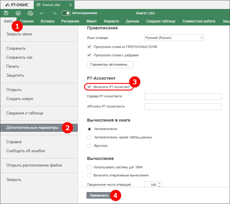Switch to the Макет tab

[92, 21]
